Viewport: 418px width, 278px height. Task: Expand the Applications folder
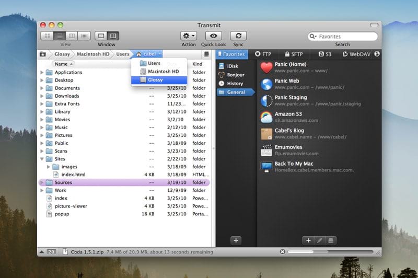point(42,72)
